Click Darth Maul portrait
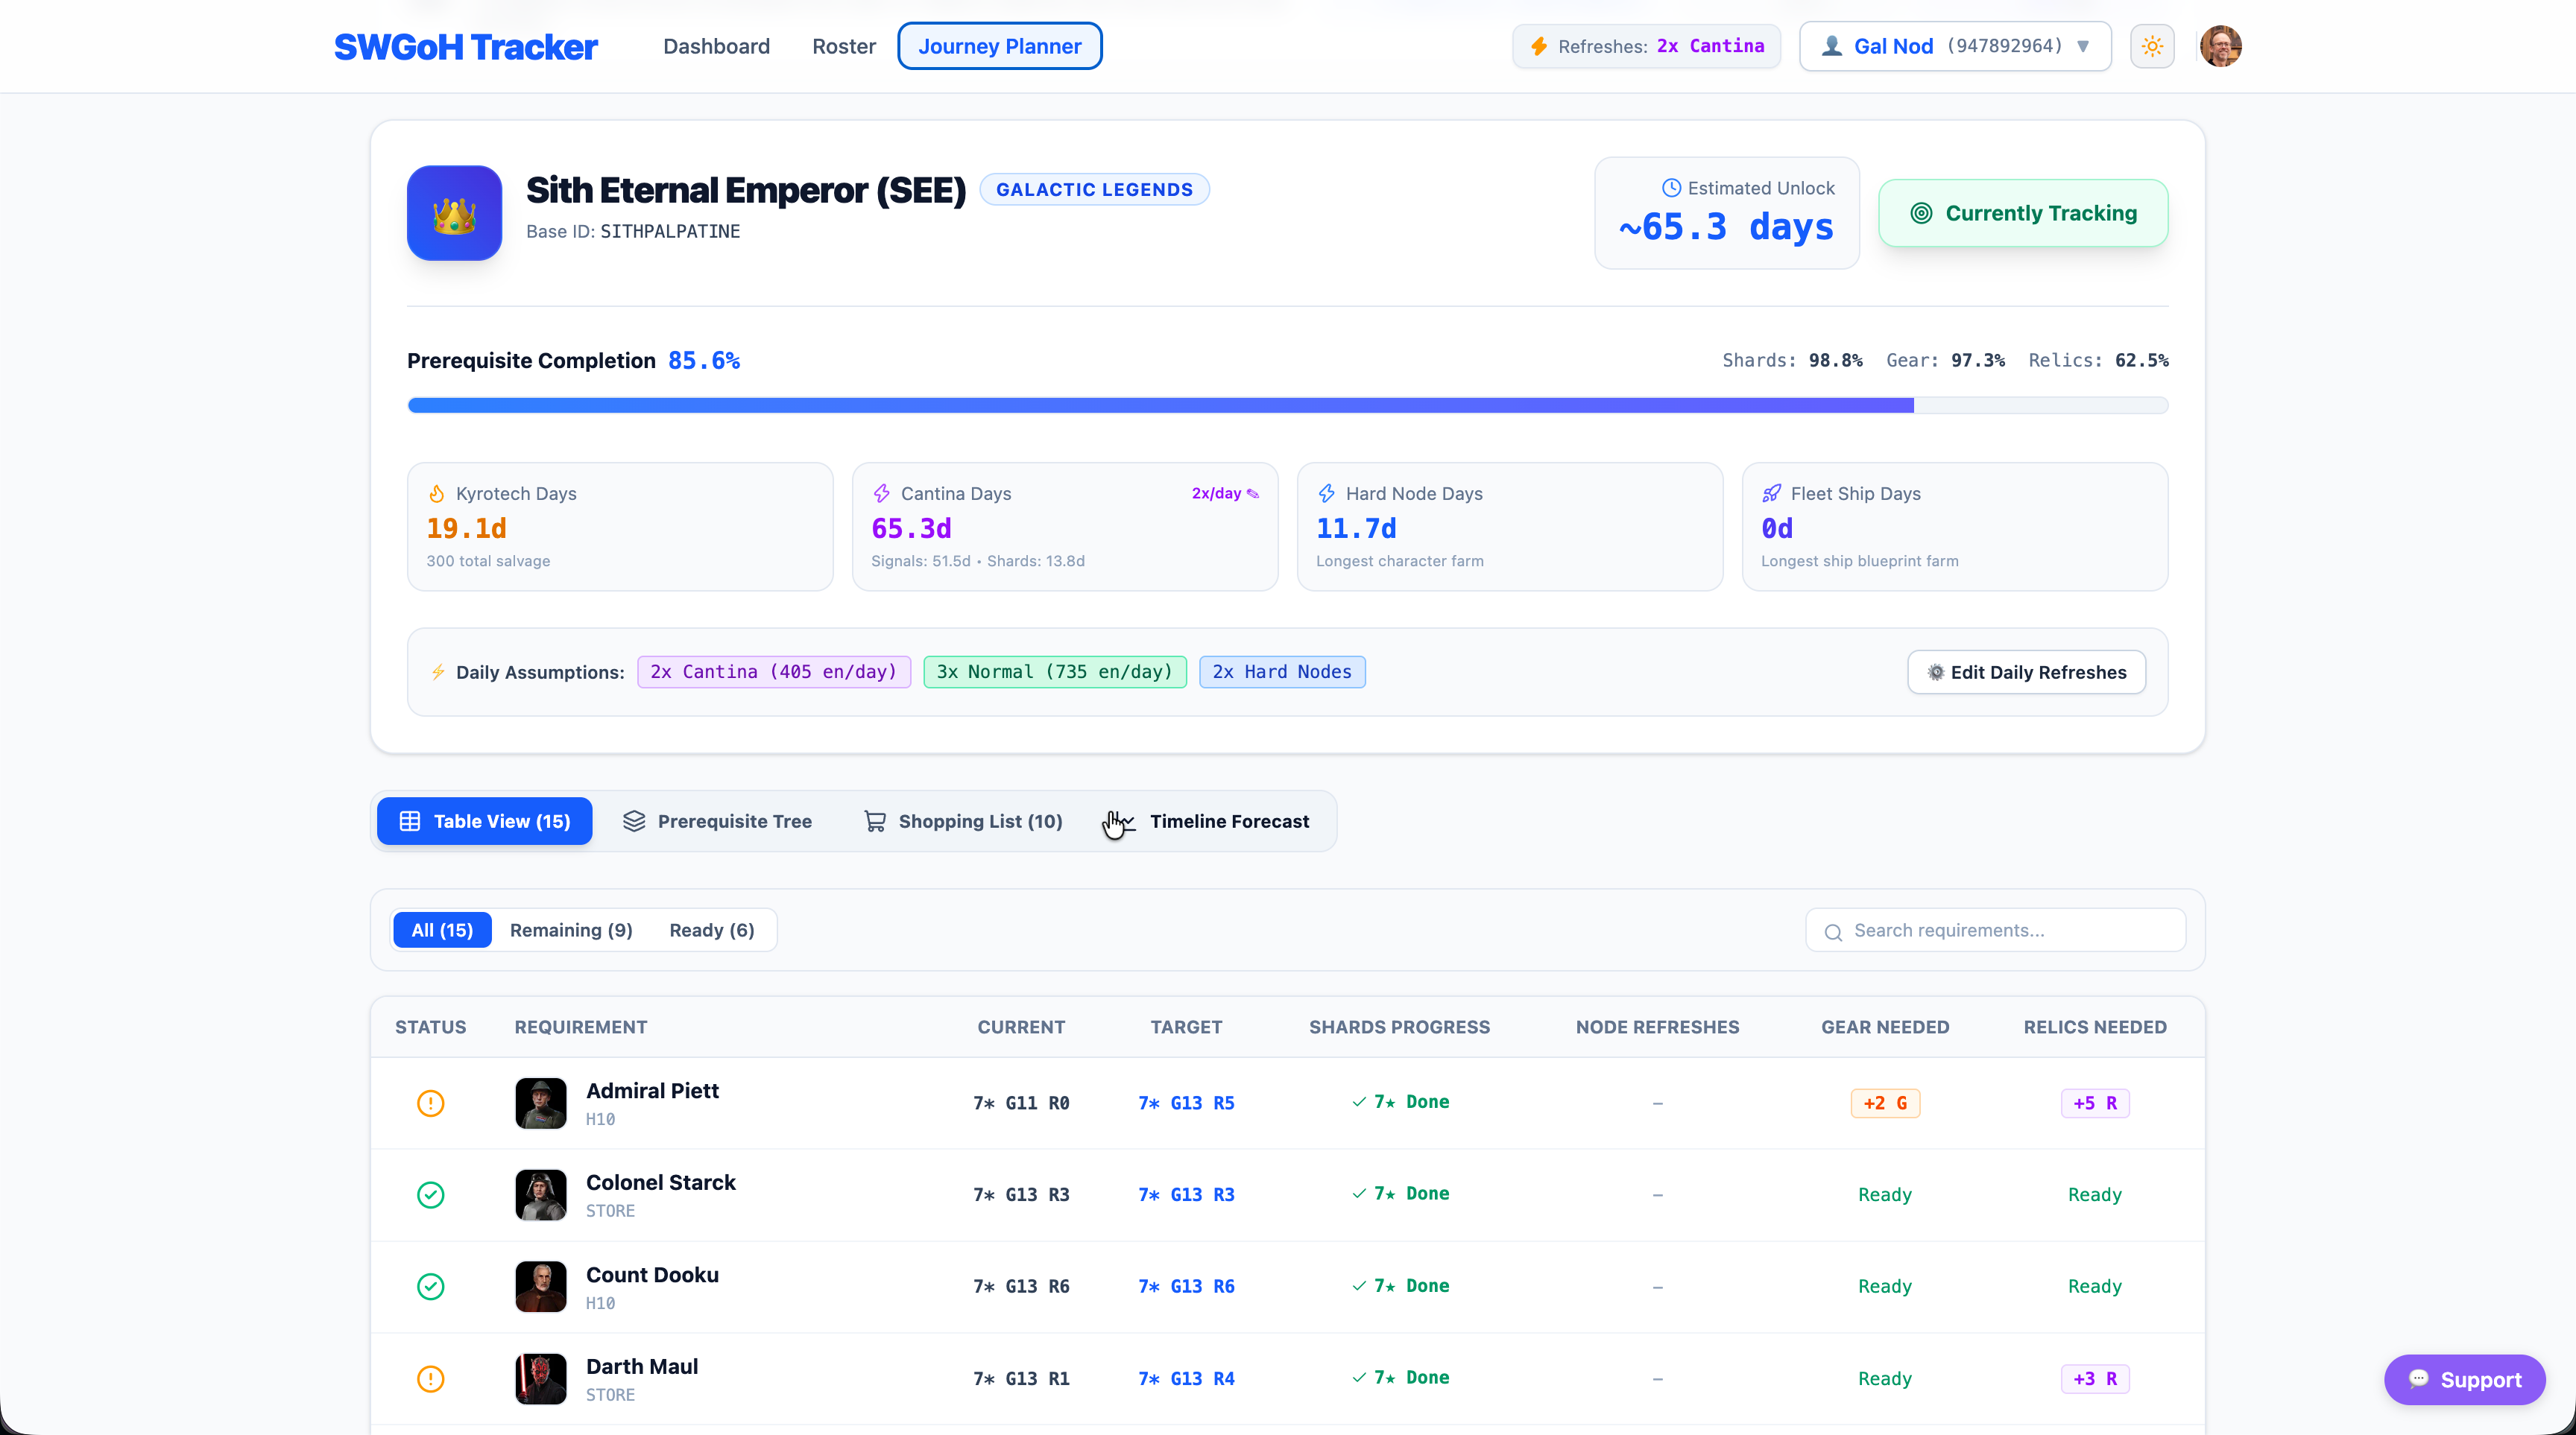The height and width of the screenshot is (1435, 2576). [541, 1379]
